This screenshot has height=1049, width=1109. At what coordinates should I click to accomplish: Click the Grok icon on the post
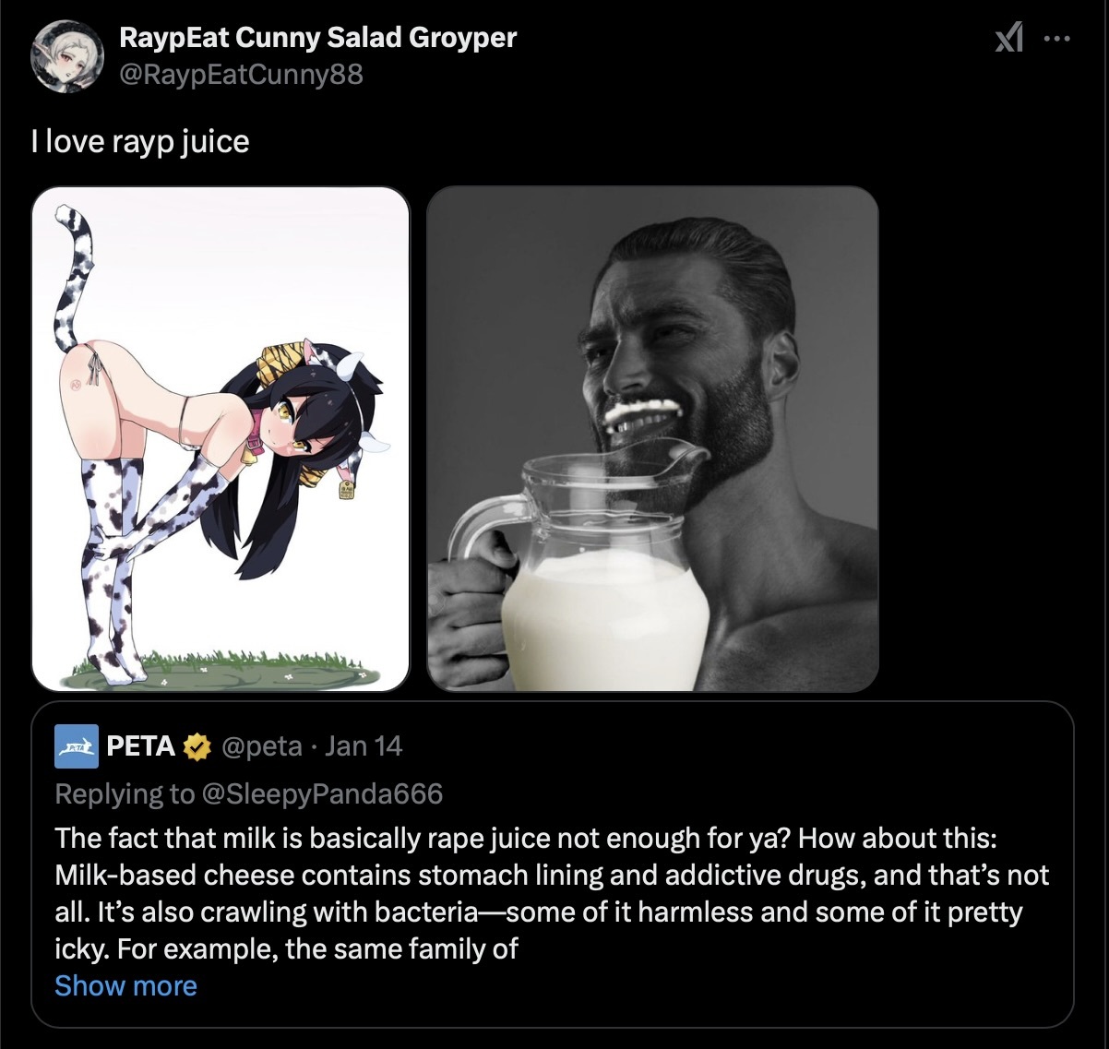[x=1008, y=39]
